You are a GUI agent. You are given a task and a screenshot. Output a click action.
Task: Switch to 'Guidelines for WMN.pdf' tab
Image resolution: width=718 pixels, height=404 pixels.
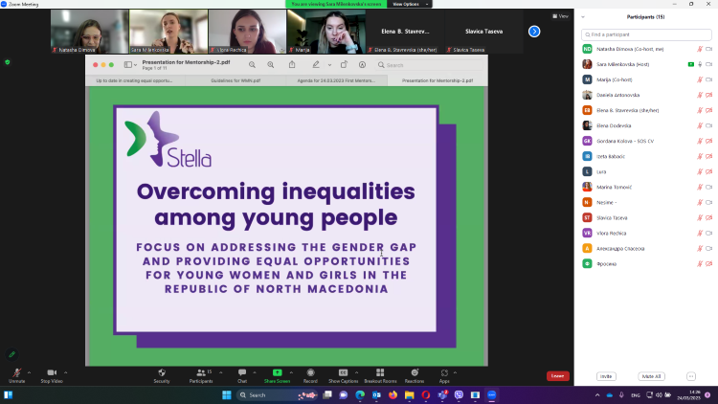point(236,80)
